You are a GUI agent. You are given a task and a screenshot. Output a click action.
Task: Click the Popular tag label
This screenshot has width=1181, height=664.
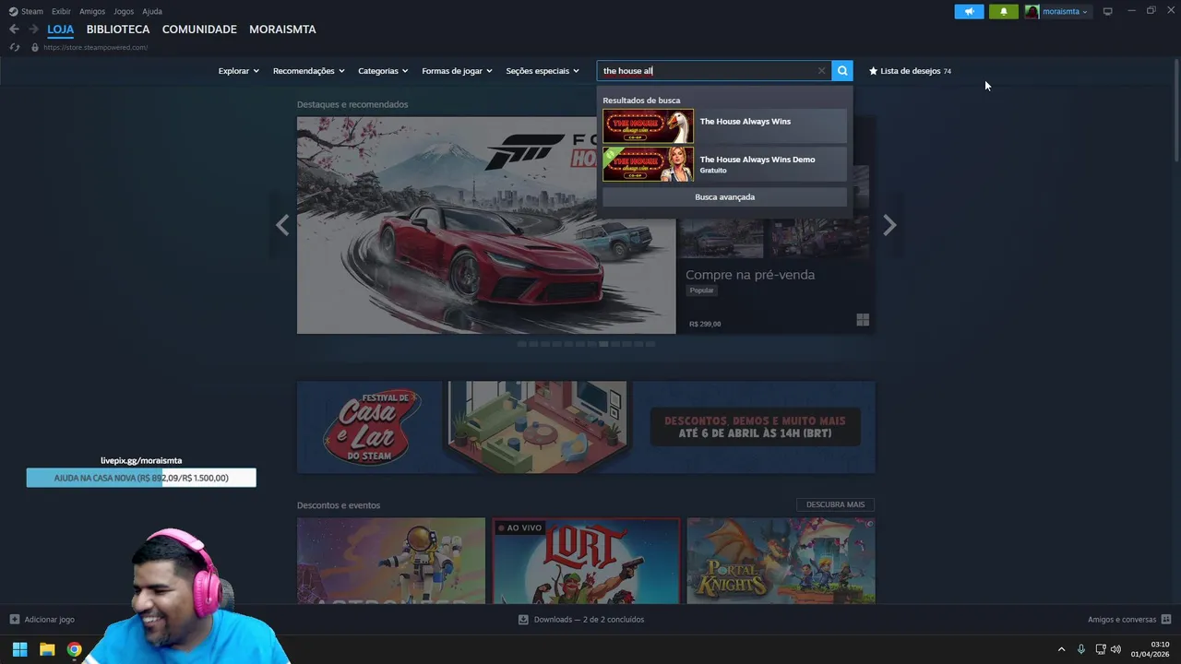[x=702, y=290]
